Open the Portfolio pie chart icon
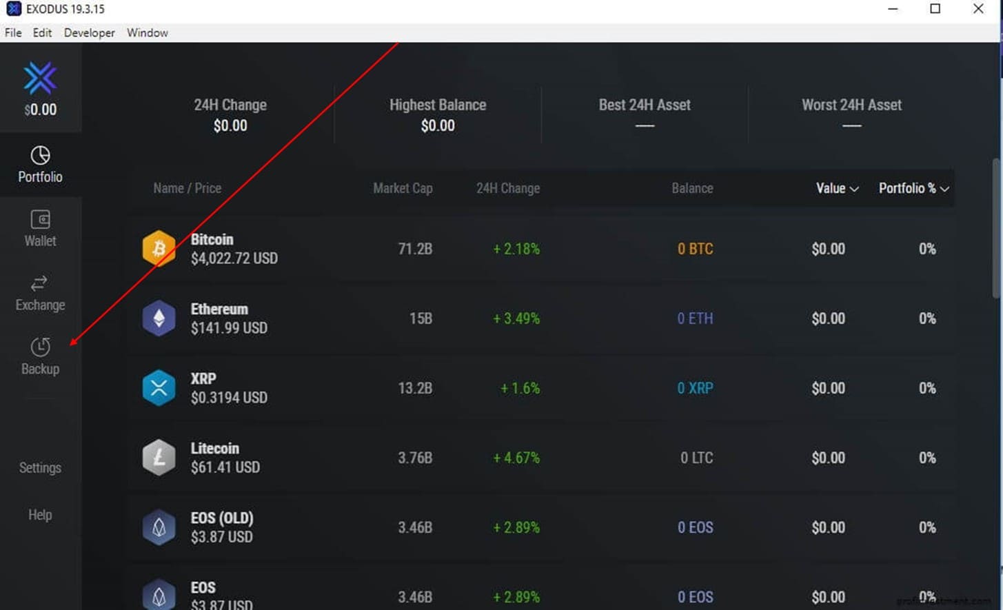Viewport: 1003px width, 610px height. point(40,155)
